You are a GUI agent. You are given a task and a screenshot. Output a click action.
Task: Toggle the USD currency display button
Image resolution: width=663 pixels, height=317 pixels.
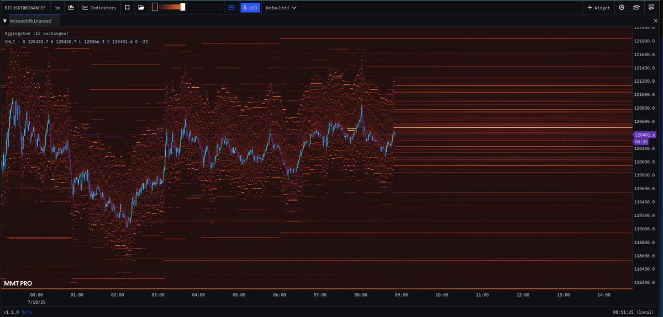(250, 8)
